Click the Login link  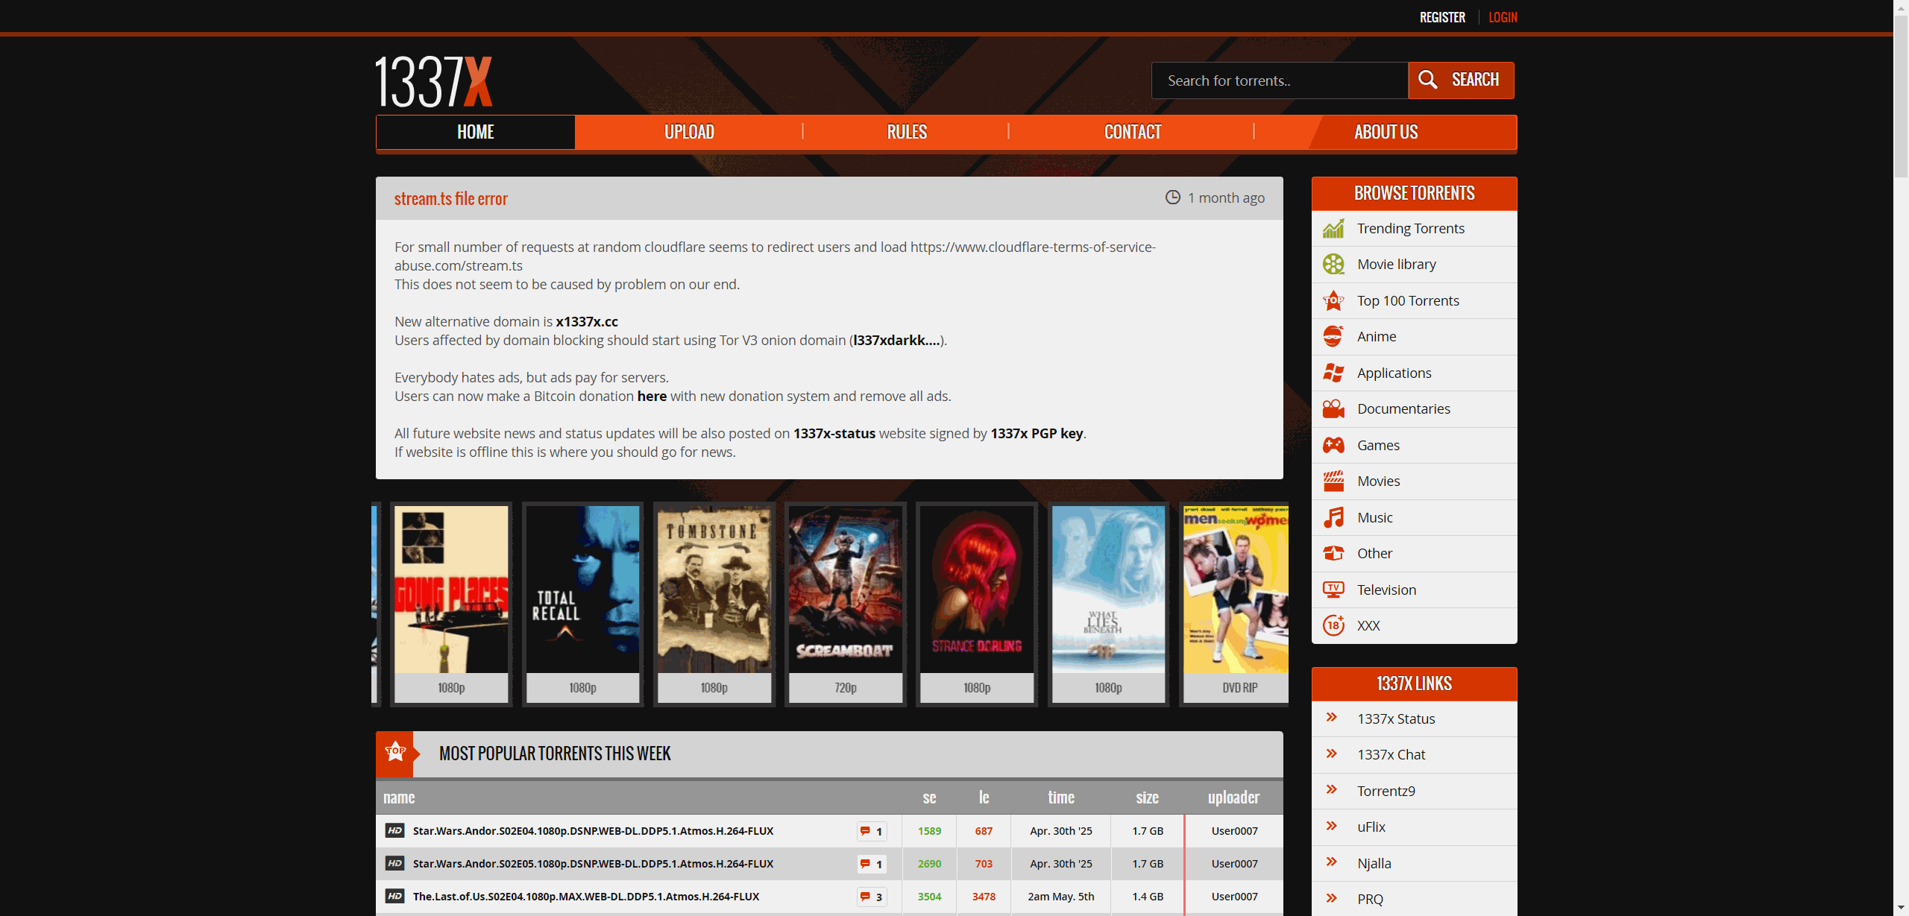point(1503,17)
